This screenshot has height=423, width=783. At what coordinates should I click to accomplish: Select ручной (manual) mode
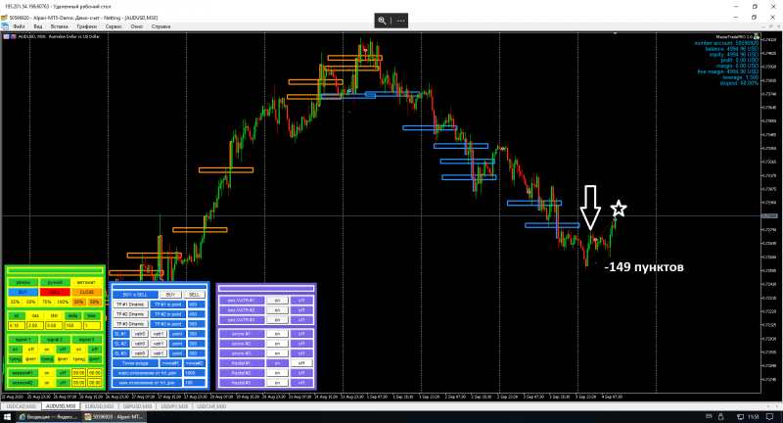click(55, 282)
